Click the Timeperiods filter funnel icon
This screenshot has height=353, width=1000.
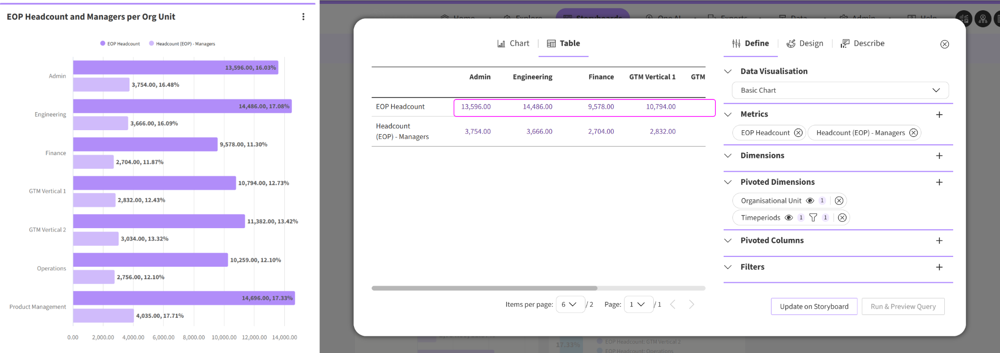point(813,217)
